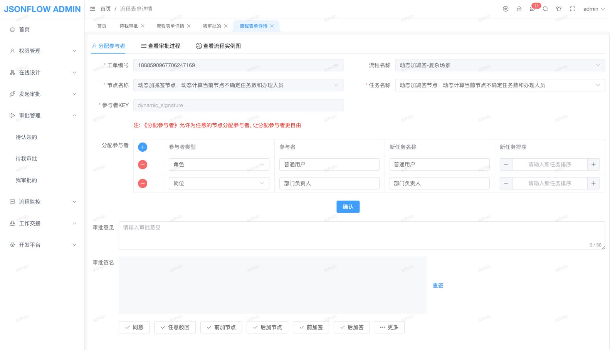Image resolution: width=610 pixels, height=350 pixels.
Task: Switch to 查看流程实例图 tab
Action: [218, 46]
